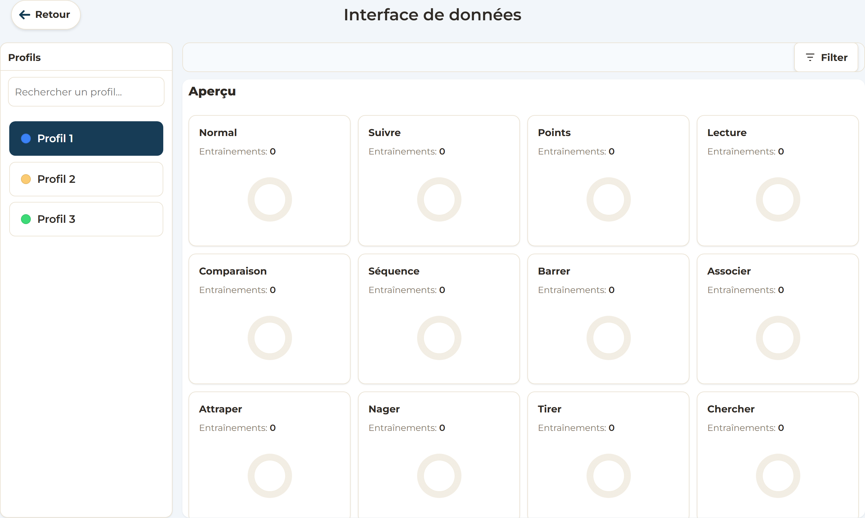Open the Suivre training card
This screenshot has height=518, width=865.
439,180
